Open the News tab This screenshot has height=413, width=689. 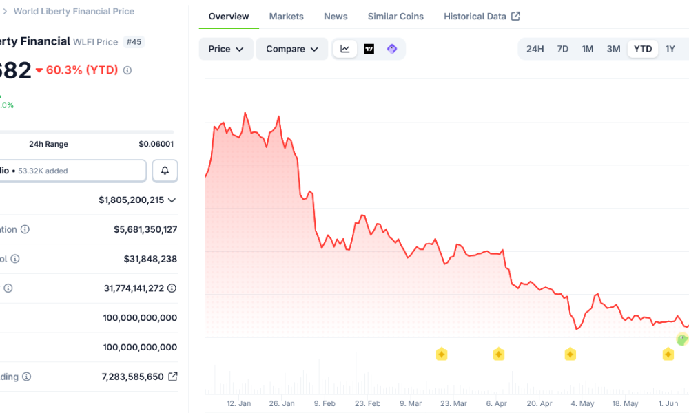336,17
